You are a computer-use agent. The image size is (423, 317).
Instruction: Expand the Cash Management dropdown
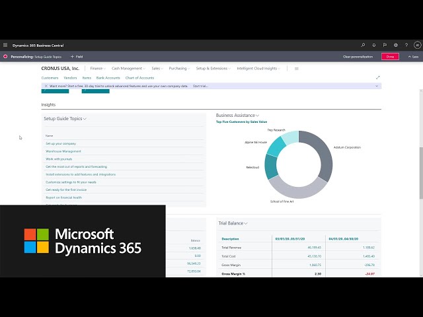pyautogui.click(x=128, y=68)
